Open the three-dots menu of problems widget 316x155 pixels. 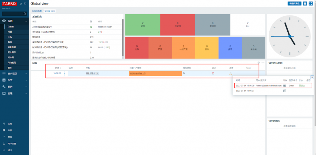point(263,63)
